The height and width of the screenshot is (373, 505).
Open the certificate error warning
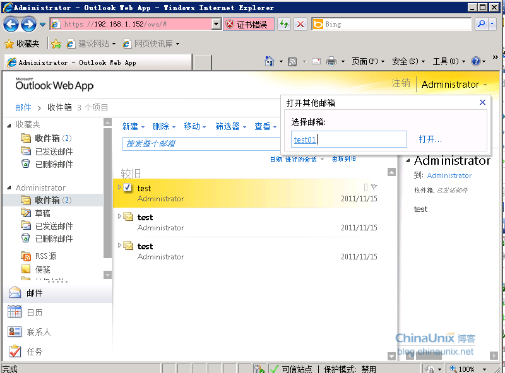pos(249,24)
